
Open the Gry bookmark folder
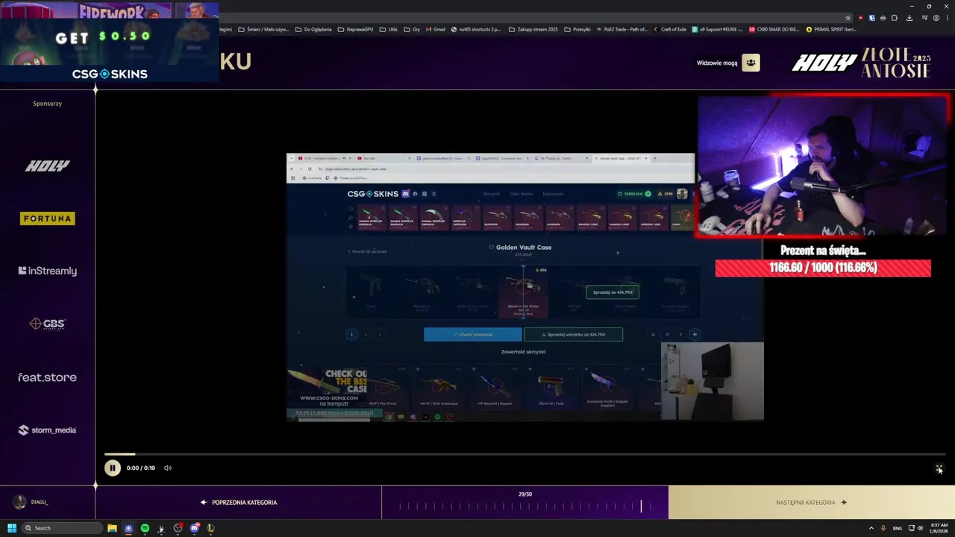(412, 29)
